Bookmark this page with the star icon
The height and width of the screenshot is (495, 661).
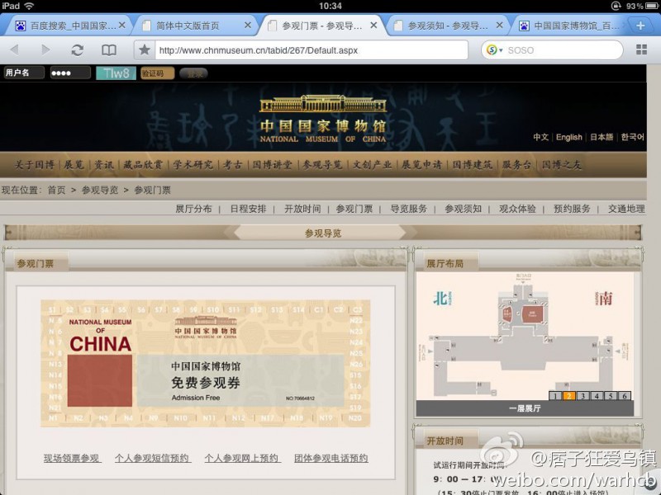pyautogui.click(x=145, y=49)
